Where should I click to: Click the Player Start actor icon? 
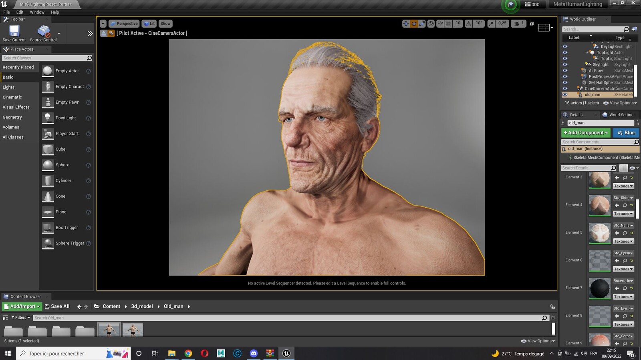48,134
